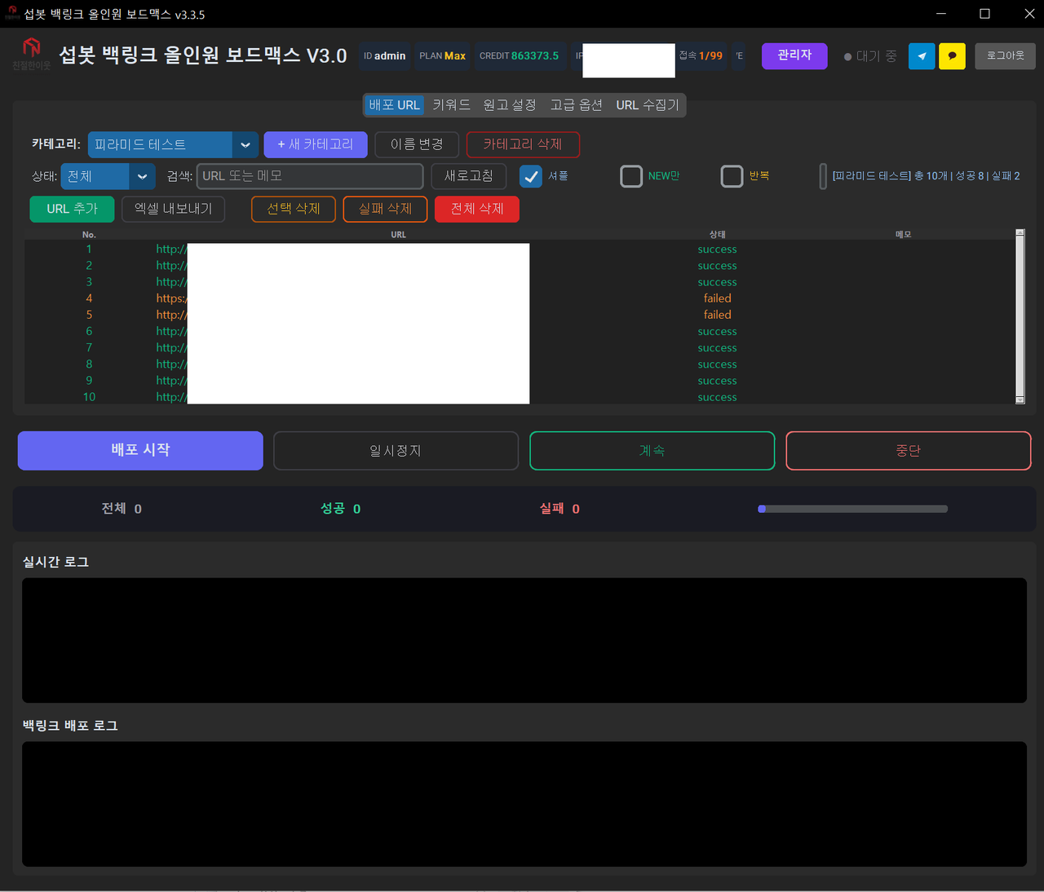Screen dimensions: 1044x892
Task: Click the yellow chat bubble icon
Action: [x=952, y=56]
